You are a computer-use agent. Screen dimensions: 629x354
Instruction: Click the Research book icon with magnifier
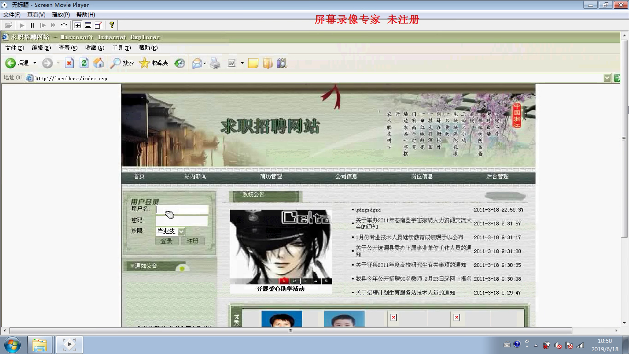(282, 63)
